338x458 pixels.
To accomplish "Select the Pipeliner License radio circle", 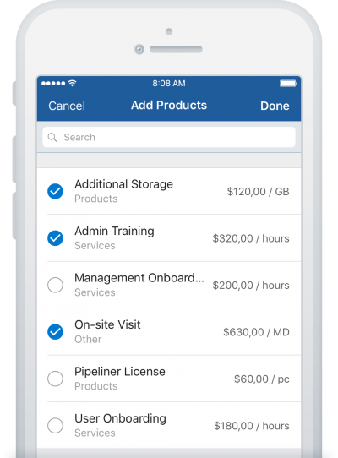I will coord(55,379).
